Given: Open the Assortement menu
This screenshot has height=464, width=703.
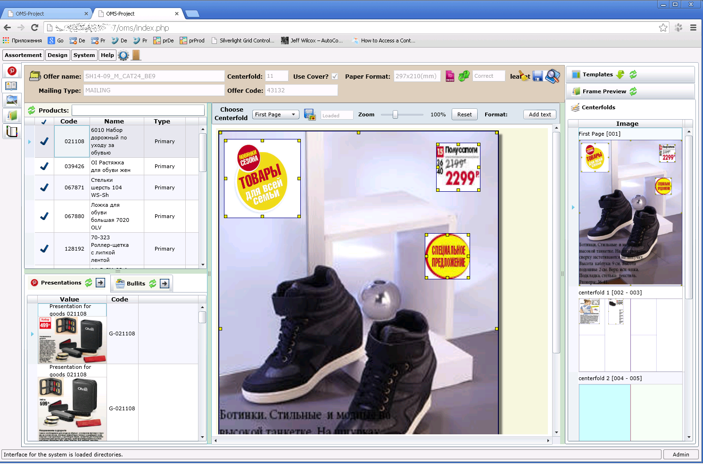Looking at the screenshot, I should pos(23,55).
